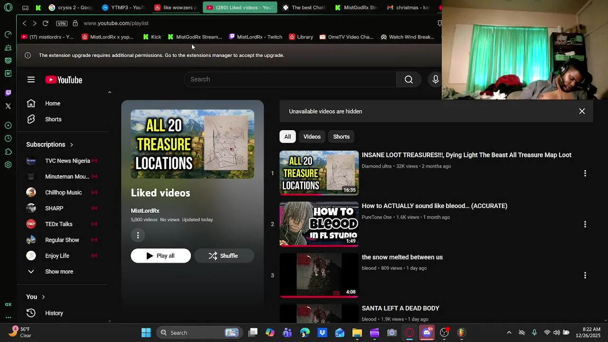608x342 pixels.
Task: Open the YouTube guide hamburger menu
Action: (x=31, y=80)
